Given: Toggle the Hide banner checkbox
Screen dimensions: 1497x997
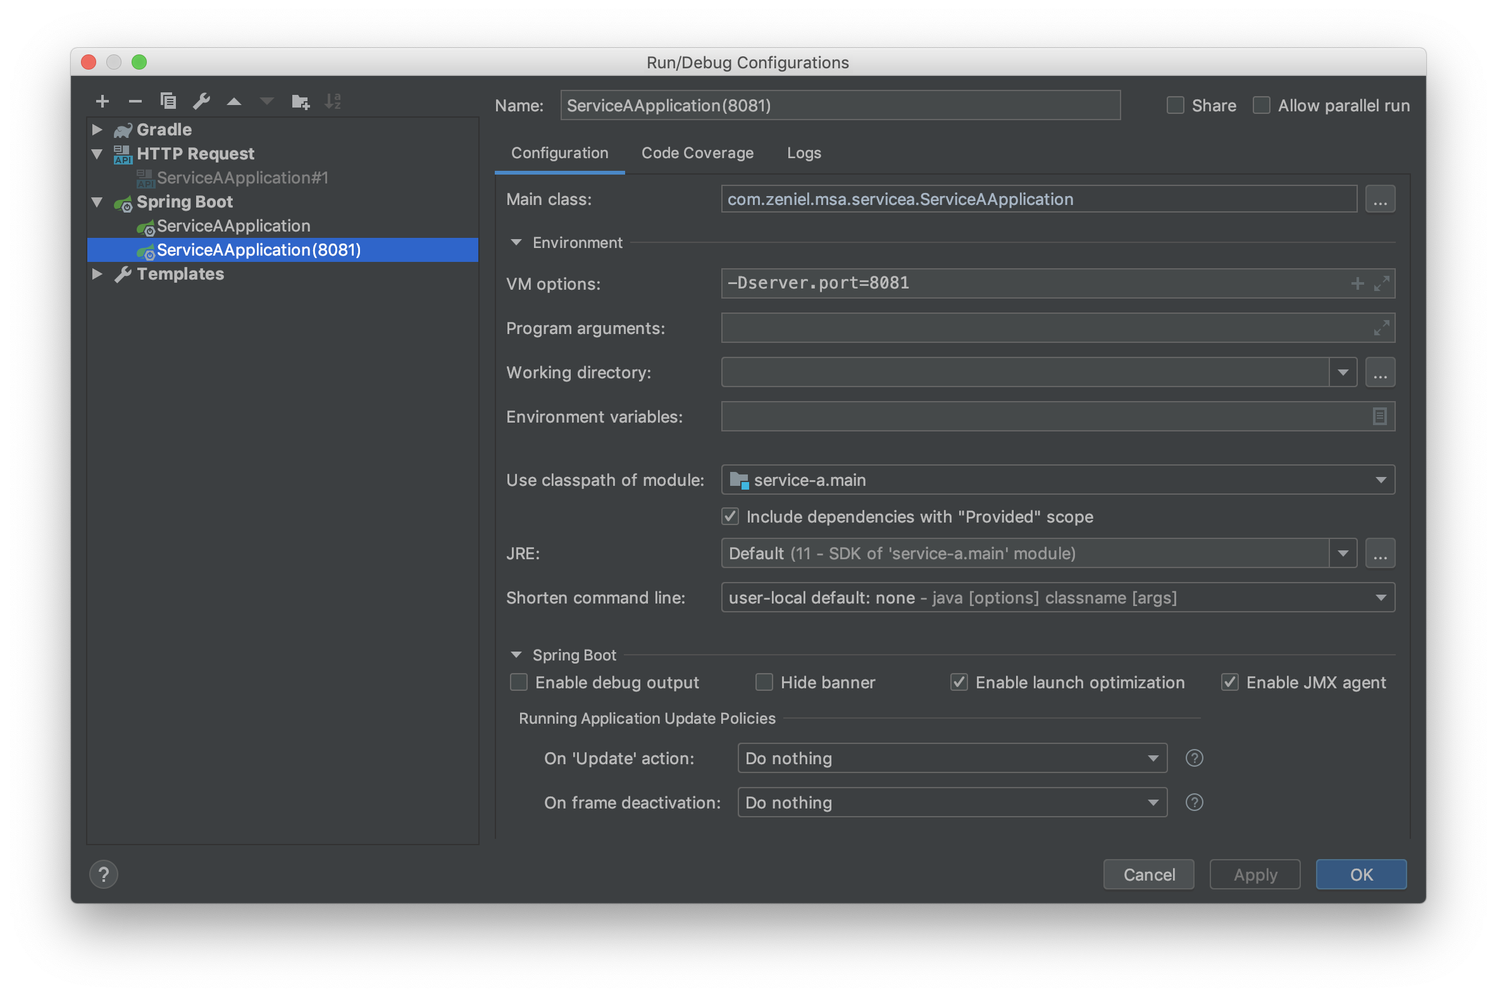Looking at the screenshot, I should coord(764,682).
